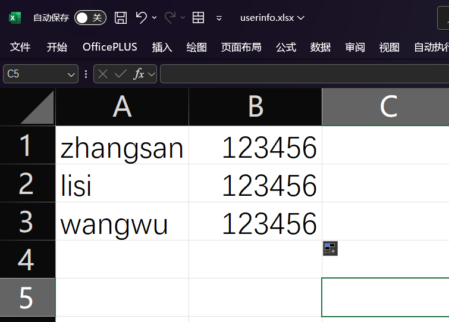This screenshot has height=322, width=449.
Task: Click empty cell B5
Action: point(256,298)
